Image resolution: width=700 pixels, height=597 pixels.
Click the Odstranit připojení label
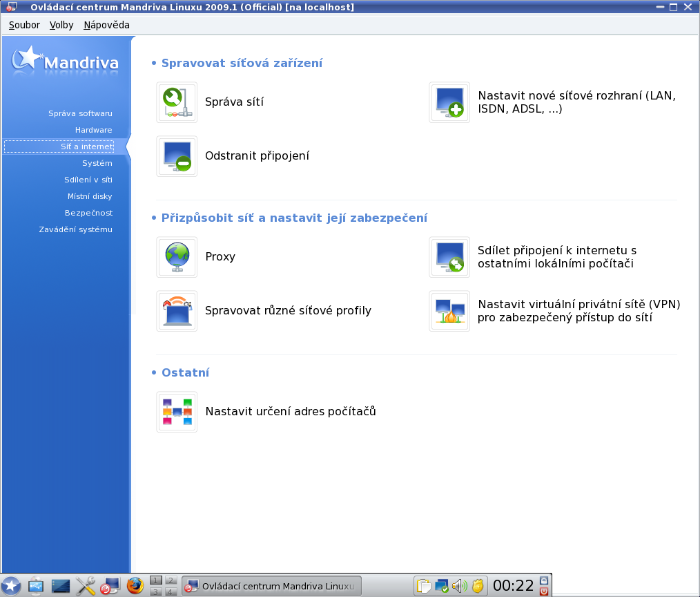point(257,156)
